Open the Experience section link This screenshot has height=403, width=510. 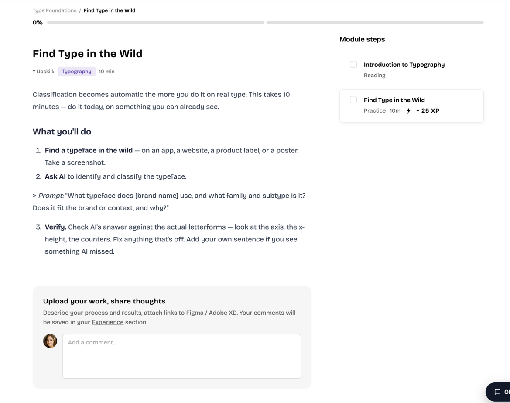click(108, 322)
